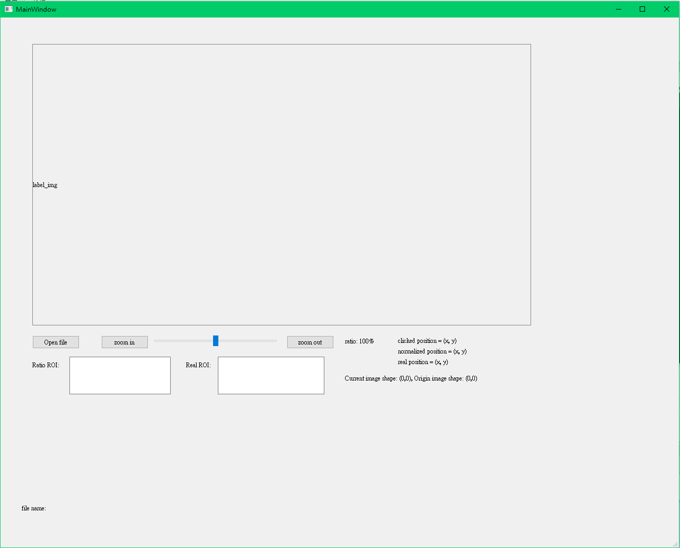This screenshot has height=548, width=680.
Task: Select the ratio: 100% label
Action: pos(359,341)
